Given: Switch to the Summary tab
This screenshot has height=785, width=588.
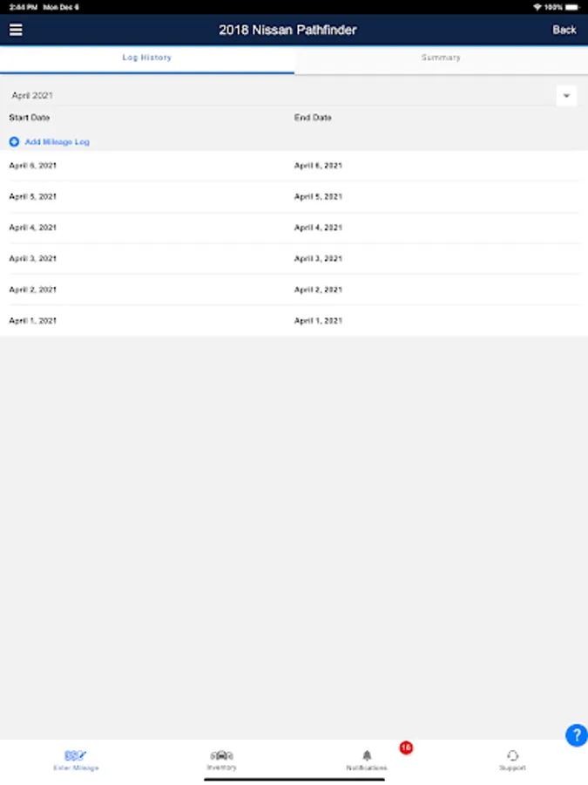Looking at the screenshot, I should pyautogui.click(x=441, y=58).
